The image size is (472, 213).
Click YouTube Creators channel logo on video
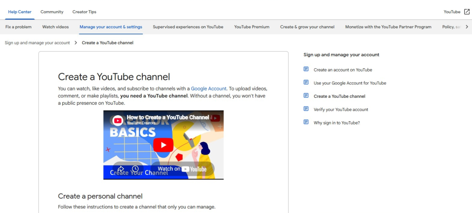tap(118, 120)
